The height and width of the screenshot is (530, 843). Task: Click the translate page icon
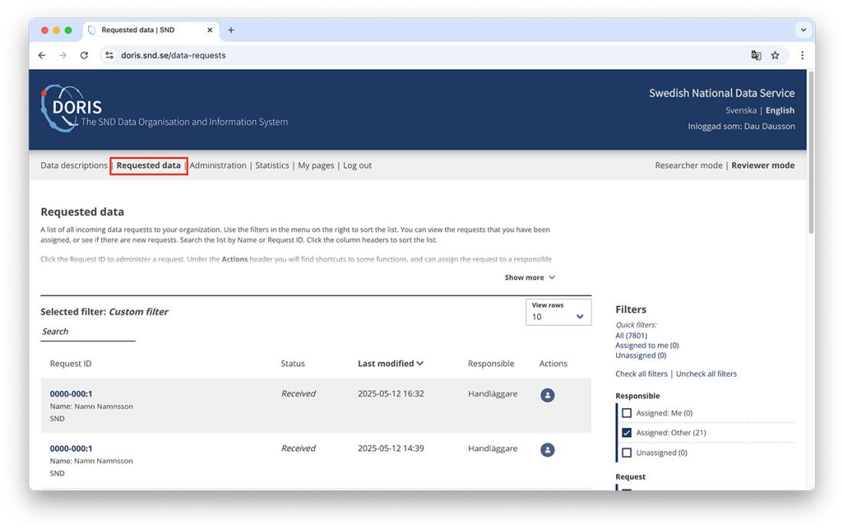point(756,55)
